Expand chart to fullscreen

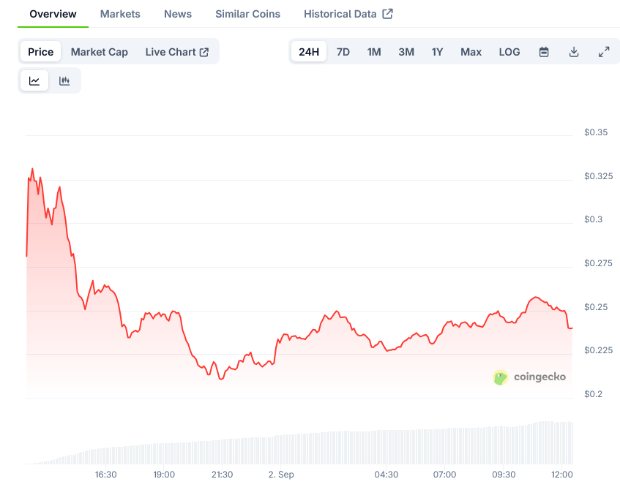point(604,52)
